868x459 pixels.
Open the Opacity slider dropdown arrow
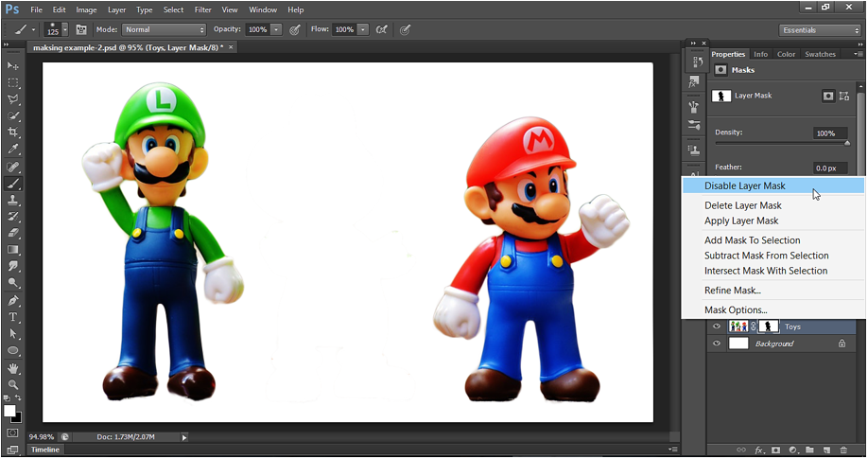[x=276, y=30]
